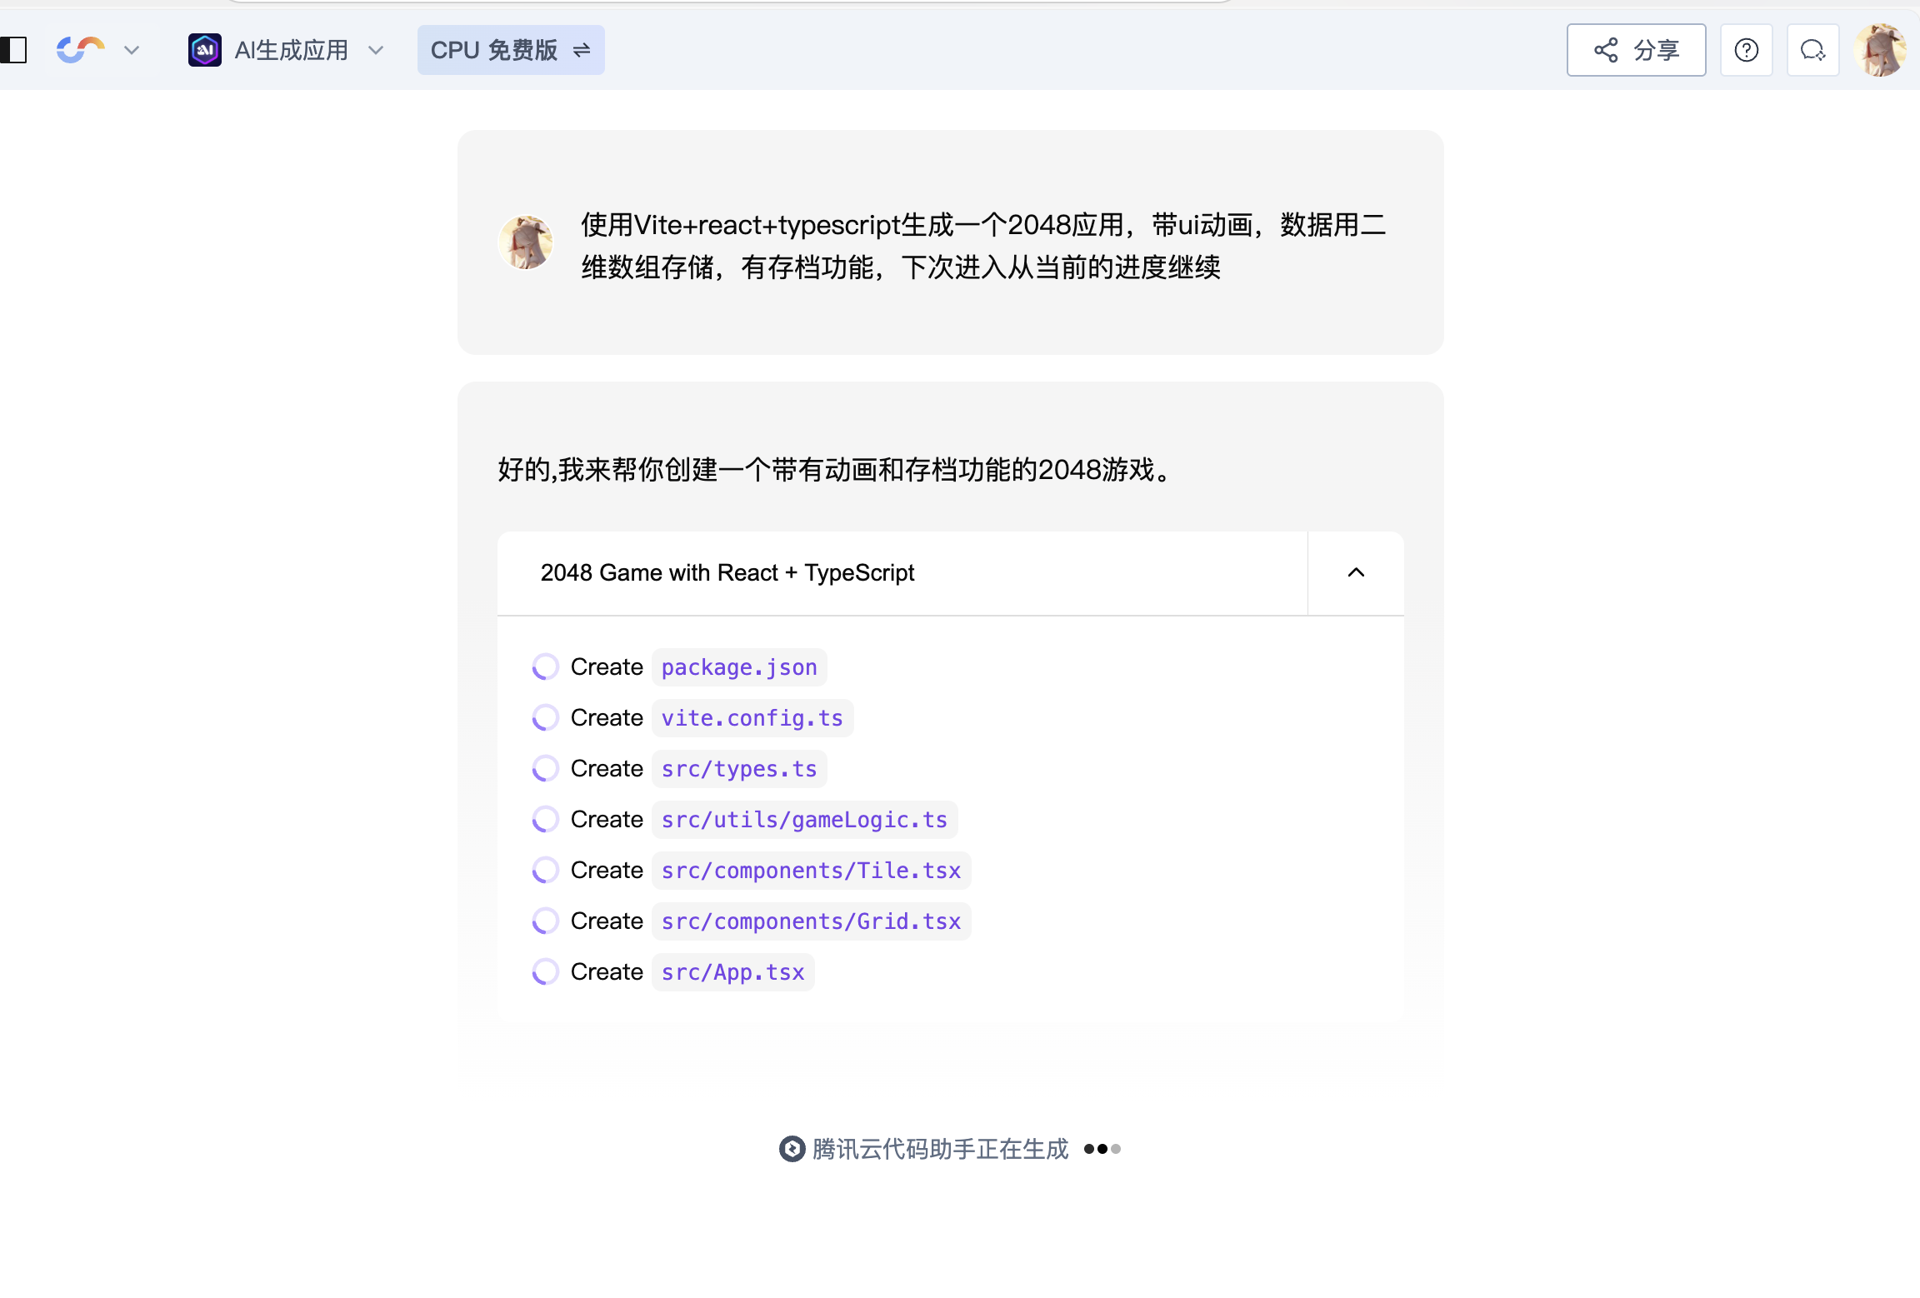The width and height of the screenshot is (1920, 1298).
Task: Click the spinner beside src/App.tsx
Action: (x=545, y=971)
